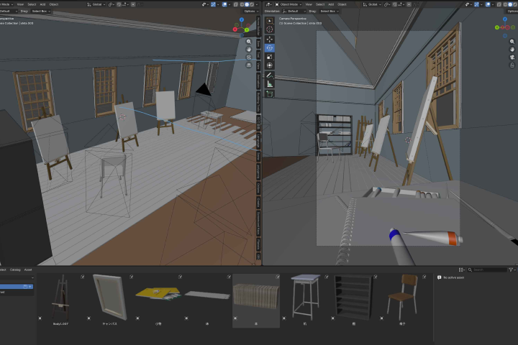Open the Catalog menu in asset browser
Screen dimensions: 518x345
tap(15, 270)
